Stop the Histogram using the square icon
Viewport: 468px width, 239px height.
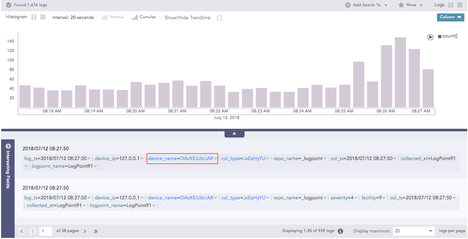(43, 17)
